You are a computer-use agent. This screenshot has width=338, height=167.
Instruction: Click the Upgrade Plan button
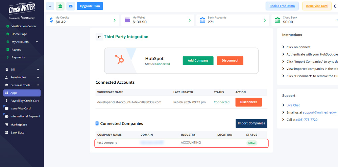coord(90,6)
